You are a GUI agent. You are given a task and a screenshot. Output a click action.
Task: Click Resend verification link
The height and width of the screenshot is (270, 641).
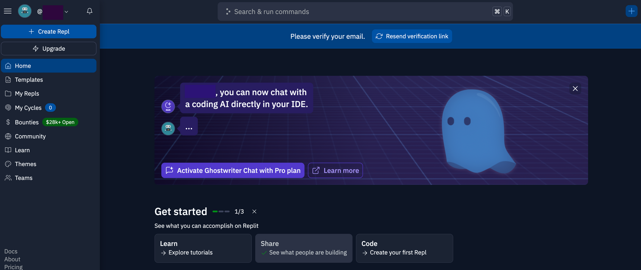pyautogui.click(x=412, y=36)
